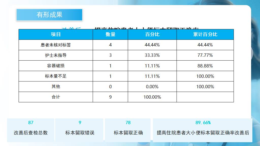Click the 累计百分比 column header
This screenshot has width=260, height=146.
(x=205, y=34)
